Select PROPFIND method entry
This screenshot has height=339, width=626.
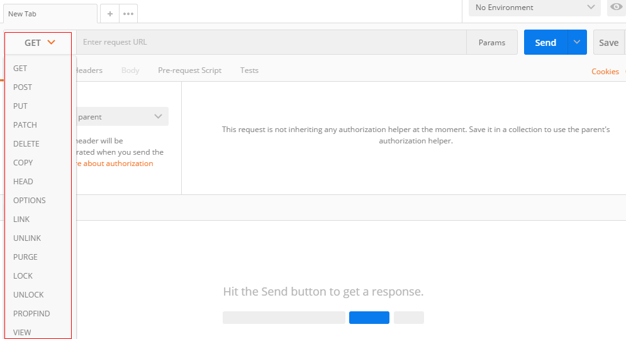(31, 314)
